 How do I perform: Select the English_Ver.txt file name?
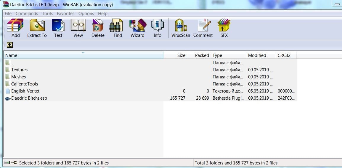25,91
